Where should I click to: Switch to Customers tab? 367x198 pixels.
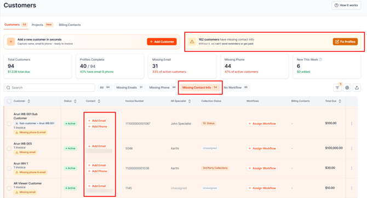click(x=16, y=25)
